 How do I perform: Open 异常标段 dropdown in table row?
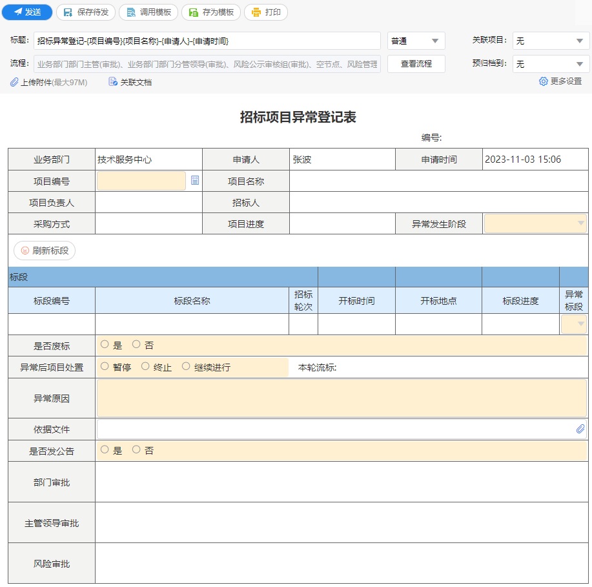(x=574, y=324)
